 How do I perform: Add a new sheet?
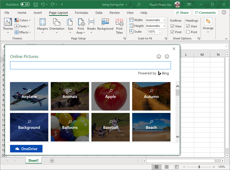52,161
